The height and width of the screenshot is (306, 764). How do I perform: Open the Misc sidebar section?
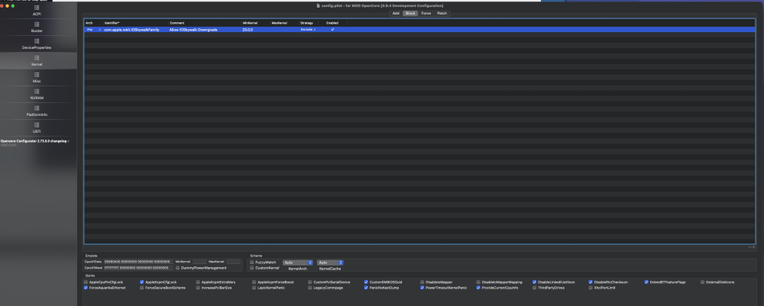(37, 77)
